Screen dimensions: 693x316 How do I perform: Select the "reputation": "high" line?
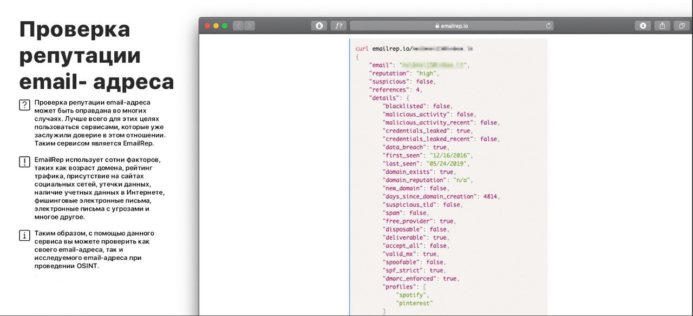point(404,73)
